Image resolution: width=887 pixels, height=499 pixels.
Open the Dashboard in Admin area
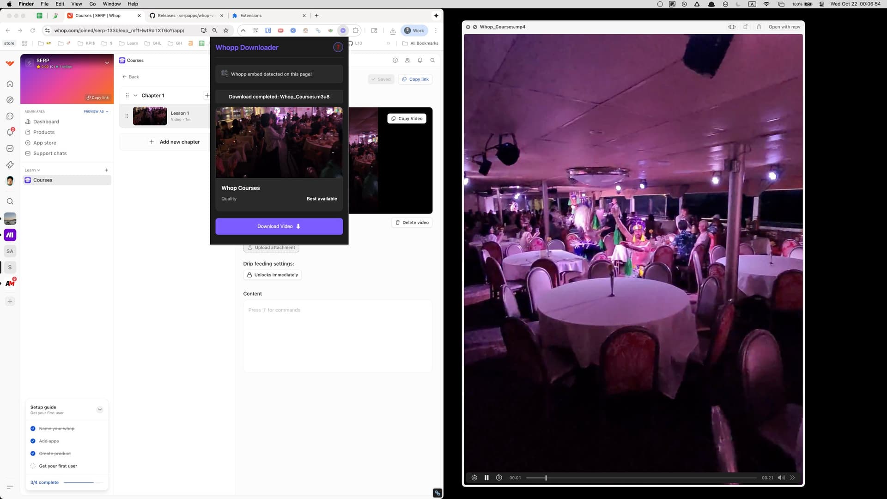[46, 122]
